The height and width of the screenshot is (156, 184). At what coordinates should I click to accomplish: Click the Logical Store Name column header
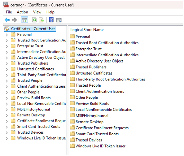87,30
